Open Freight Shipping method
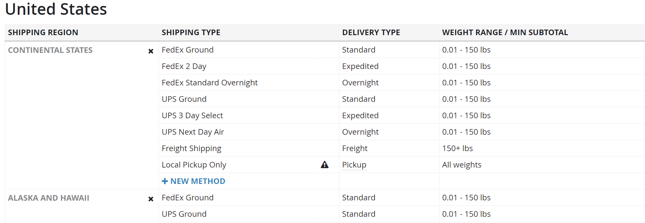Screen dimensions: 645x223 click(x=191, y=148)
